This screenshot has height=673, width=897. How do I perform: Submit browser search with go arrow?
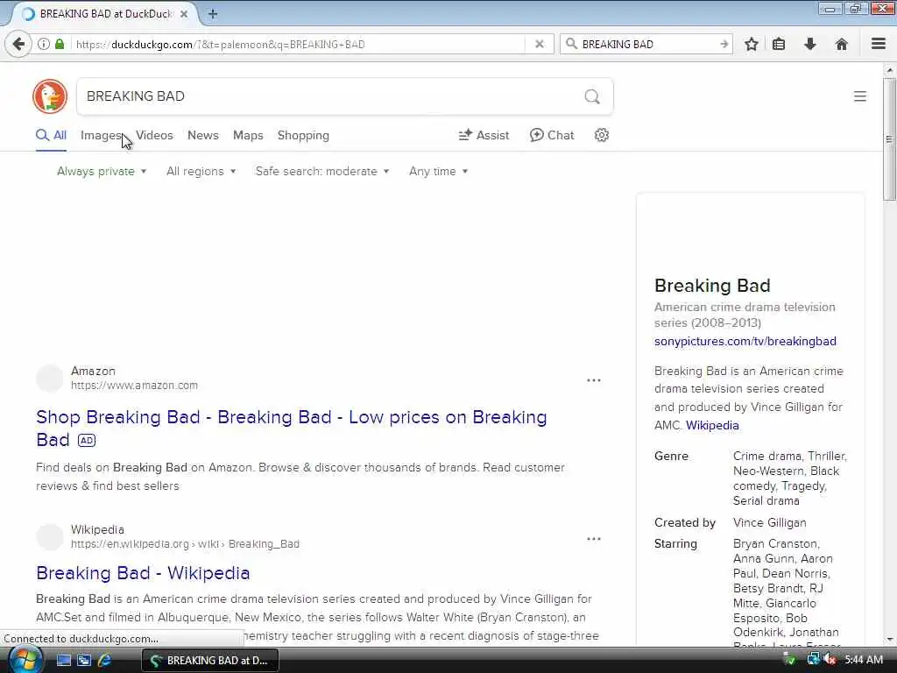[724, 44]
